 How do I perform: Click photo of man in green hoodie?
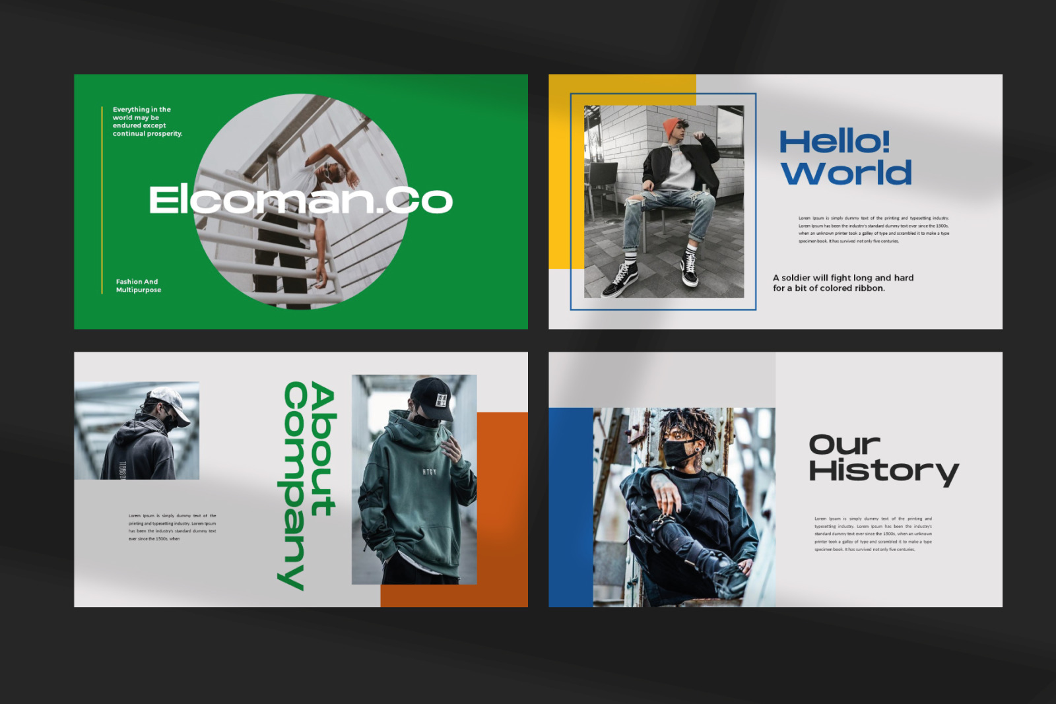[414, 479]
